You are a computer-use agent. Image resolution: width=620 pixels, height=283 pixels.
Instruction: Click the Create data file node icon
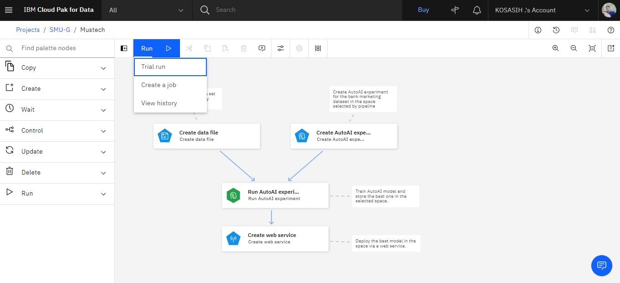tap(164, 136)
